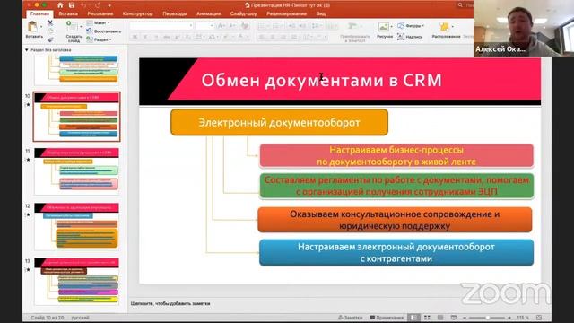This screenshot has height=323, width=574.
Task: Open the Анимация ribbon tab
Action: coord(208,13)
